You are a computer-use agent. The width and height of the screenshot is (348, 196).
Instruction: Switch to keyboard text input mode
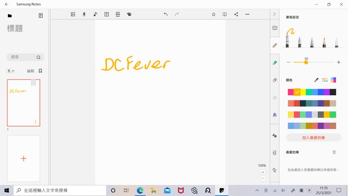tap(275, 28)
